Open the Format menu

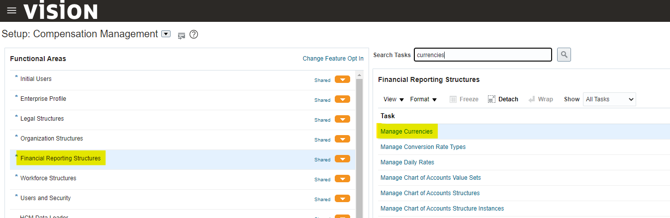click(x=423, y=99)
